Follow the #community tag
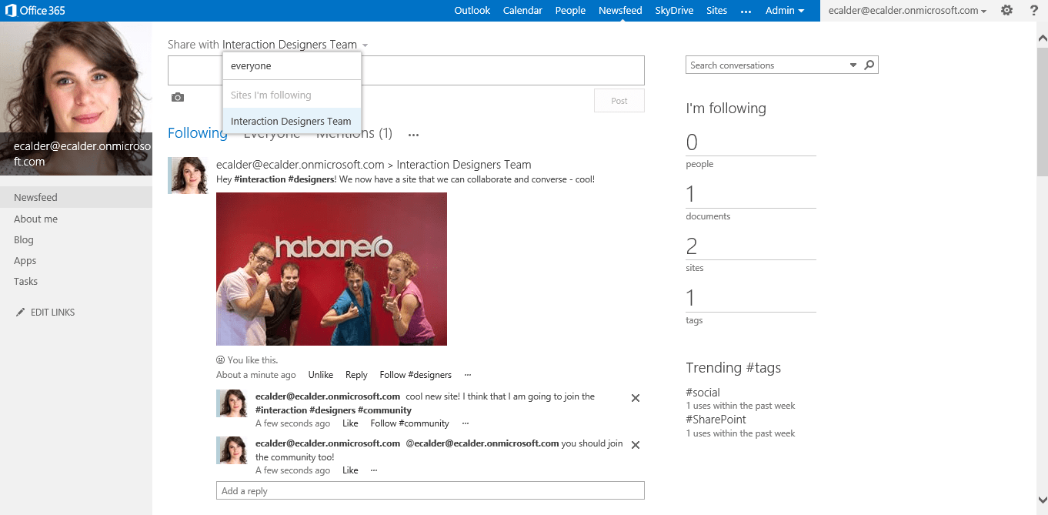The image size is (1048, 515). (x=410, y=423)
